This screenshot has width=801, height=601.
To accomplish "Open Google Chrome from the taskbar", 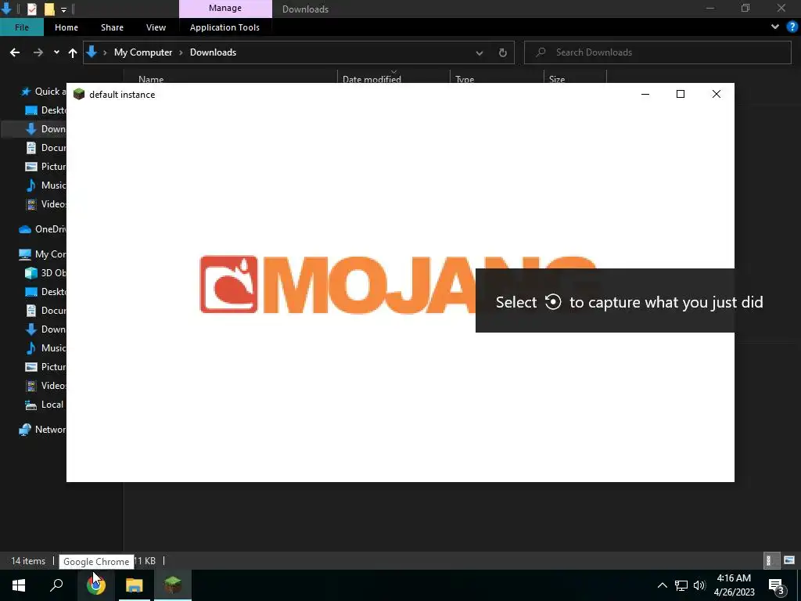I will tap(96, 585).
